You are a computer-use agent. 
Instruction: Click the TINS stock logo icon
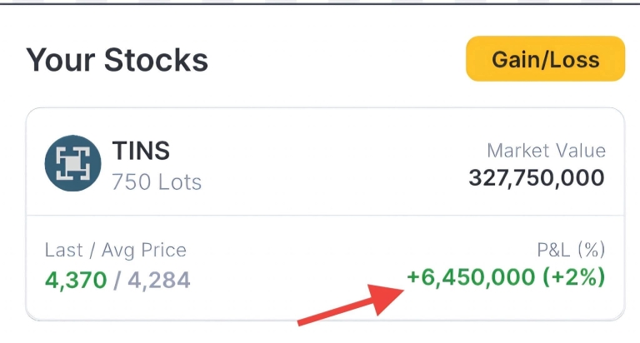point(72,164)
